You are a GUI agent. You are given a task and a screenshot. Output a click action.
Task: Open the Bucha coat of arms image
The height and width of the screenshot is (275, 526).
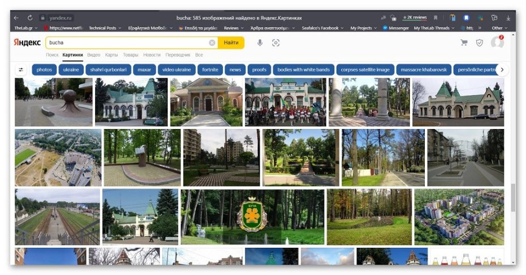[253, 217]
